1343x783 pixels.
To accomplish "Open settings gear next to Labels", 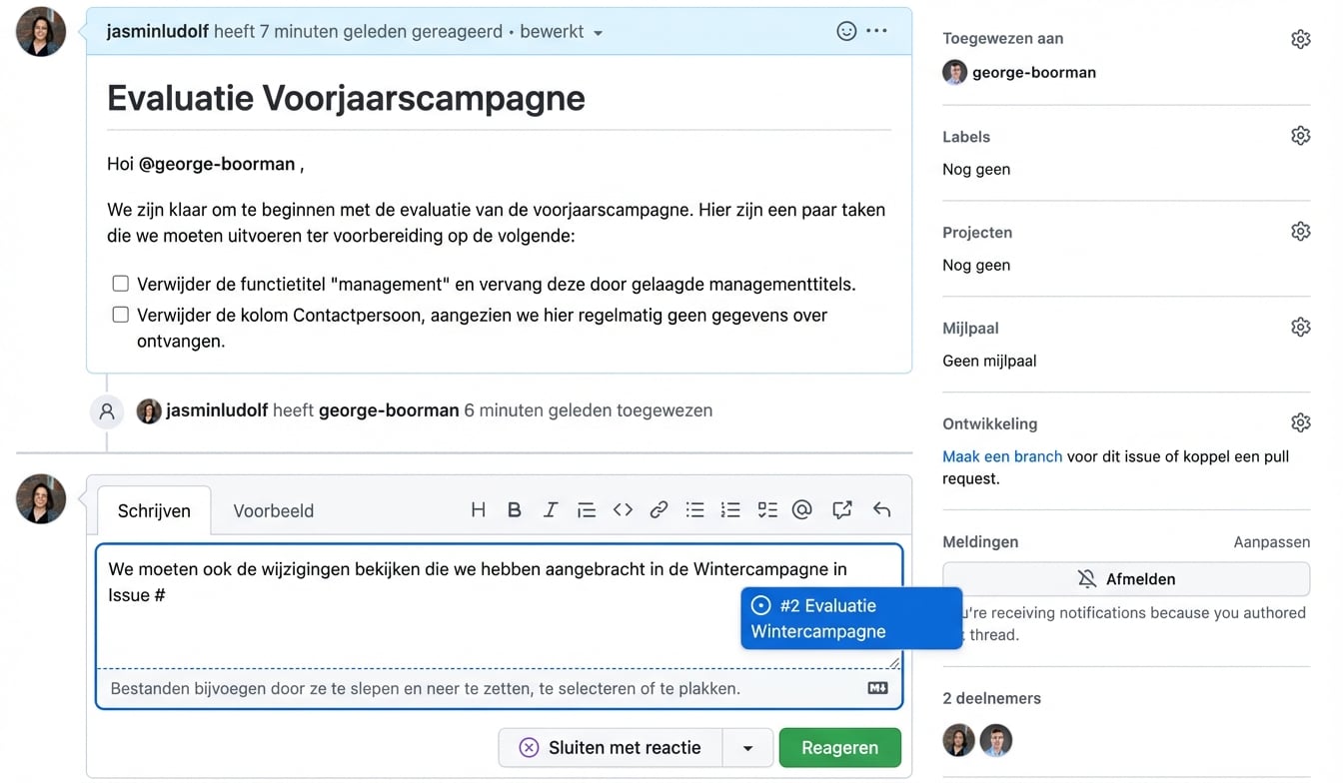I will [1300, 135].
